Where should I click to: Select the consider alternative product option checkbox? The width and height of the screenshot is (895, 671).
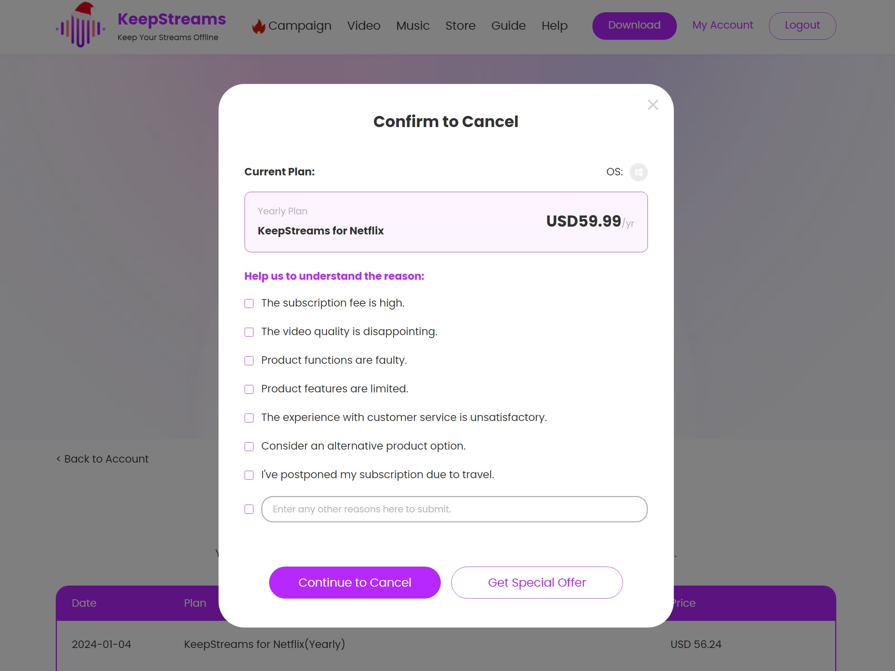(249, 446)
